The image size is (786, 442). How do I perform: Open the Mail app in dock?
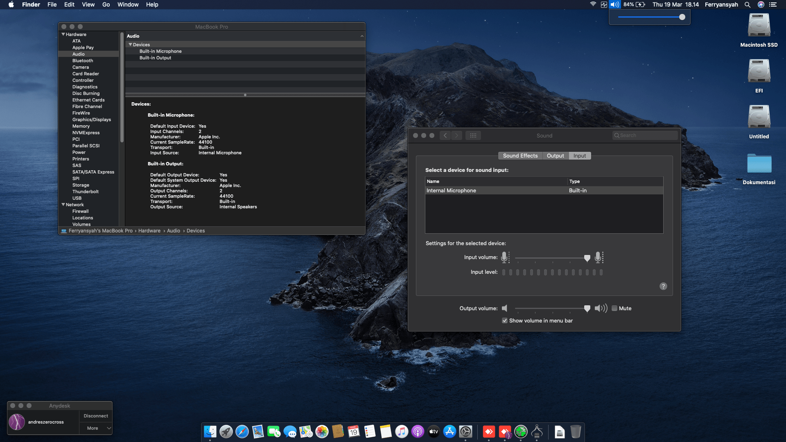[258, 431]
